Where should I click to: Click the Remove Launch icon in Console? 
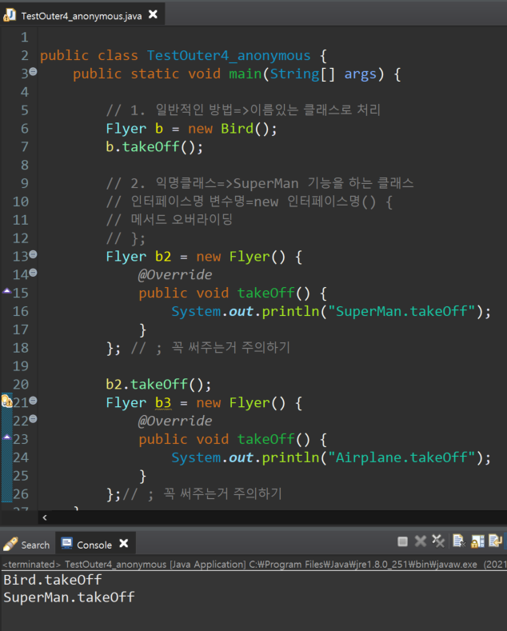(421, 541)
